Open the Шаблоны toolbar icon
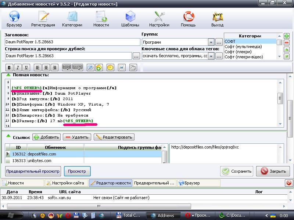This screenshot has width=294, height=220. [130, 19]
